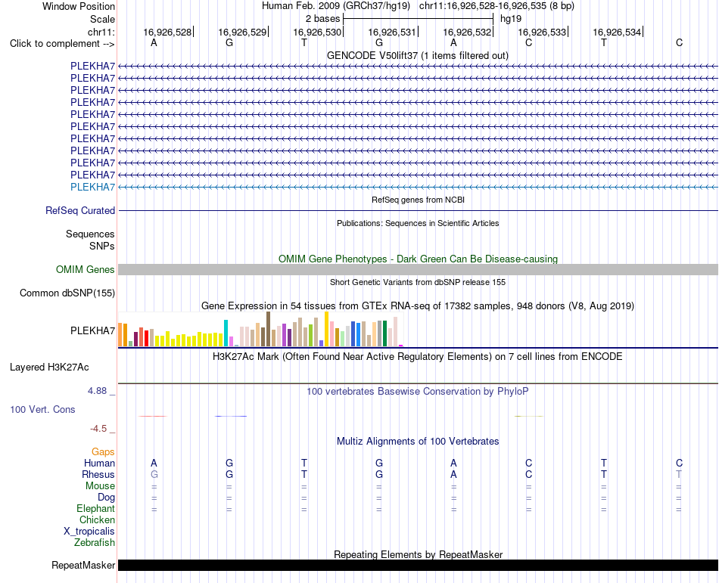Screen dimensions: 719x583
Task: Click the 4.88 upper PhyloP scale value
Action: 97,391
